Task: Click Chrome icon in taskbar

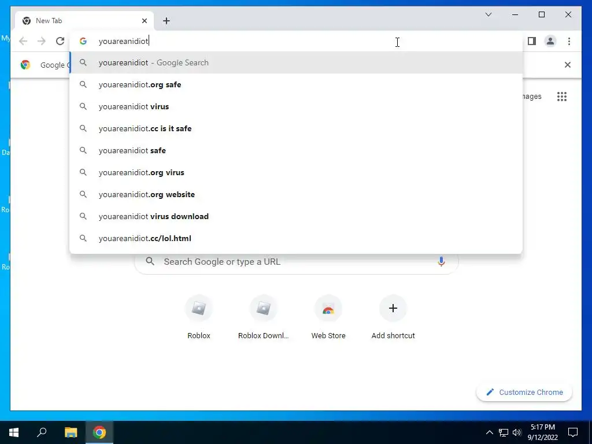Action: tap(99, 432)
